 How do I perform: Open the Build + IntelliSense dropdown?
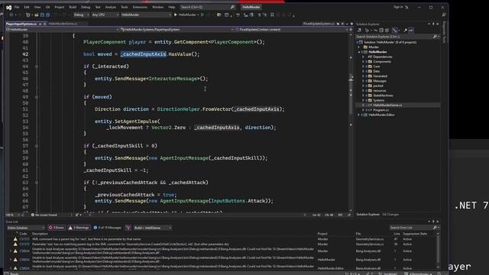pos(153,228)
